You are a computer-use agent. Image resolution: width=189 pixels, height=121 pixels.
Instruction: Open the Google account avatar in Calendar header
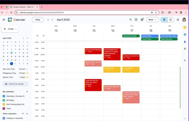tap(184, 20)
